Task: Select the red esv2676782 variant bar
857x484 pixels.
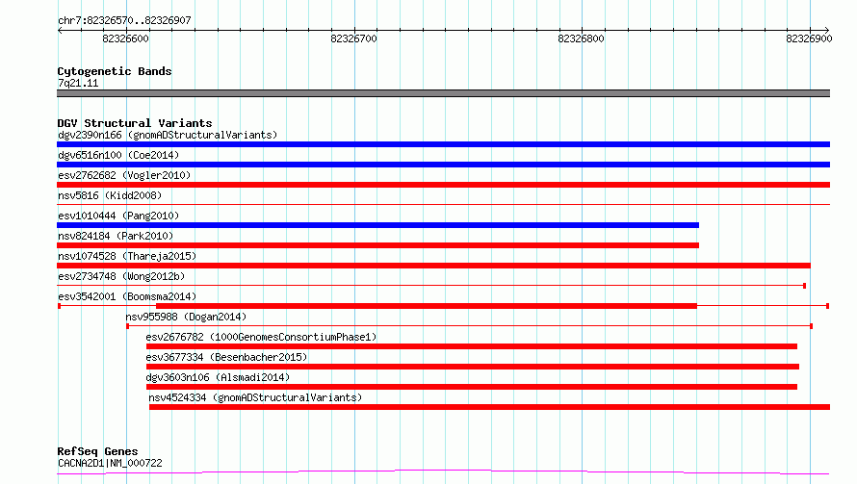Action: pyautogui.click(x=472, y=346)
